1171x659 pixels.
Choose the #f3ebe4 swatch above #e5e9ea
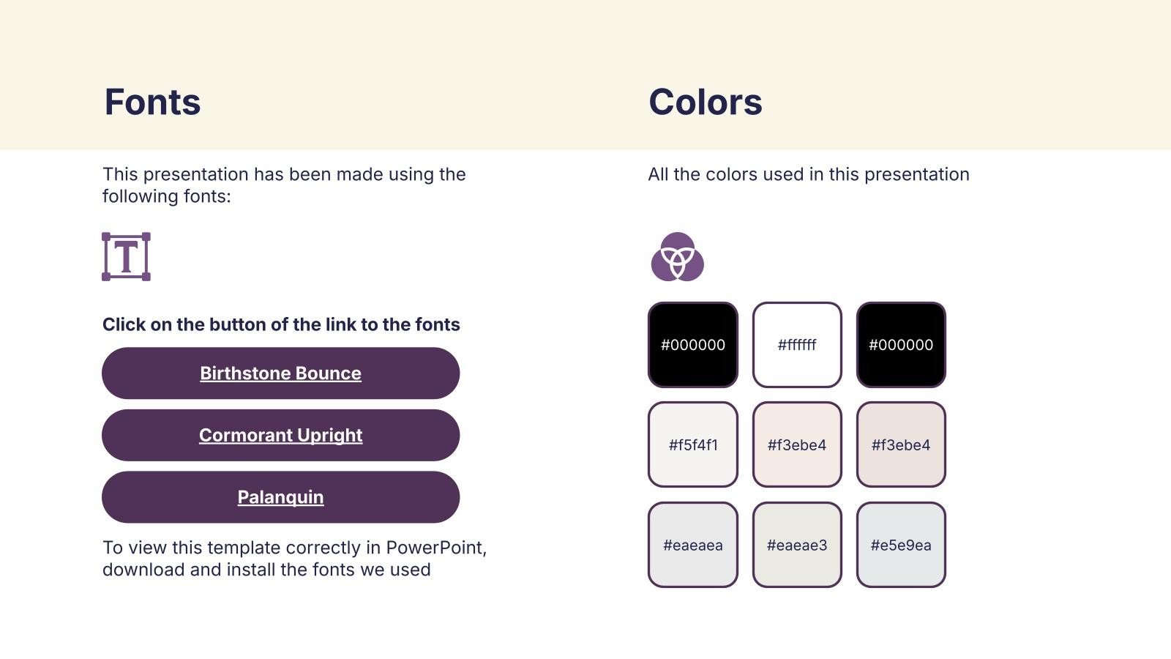pyautogui.click(x=901, y=444)
